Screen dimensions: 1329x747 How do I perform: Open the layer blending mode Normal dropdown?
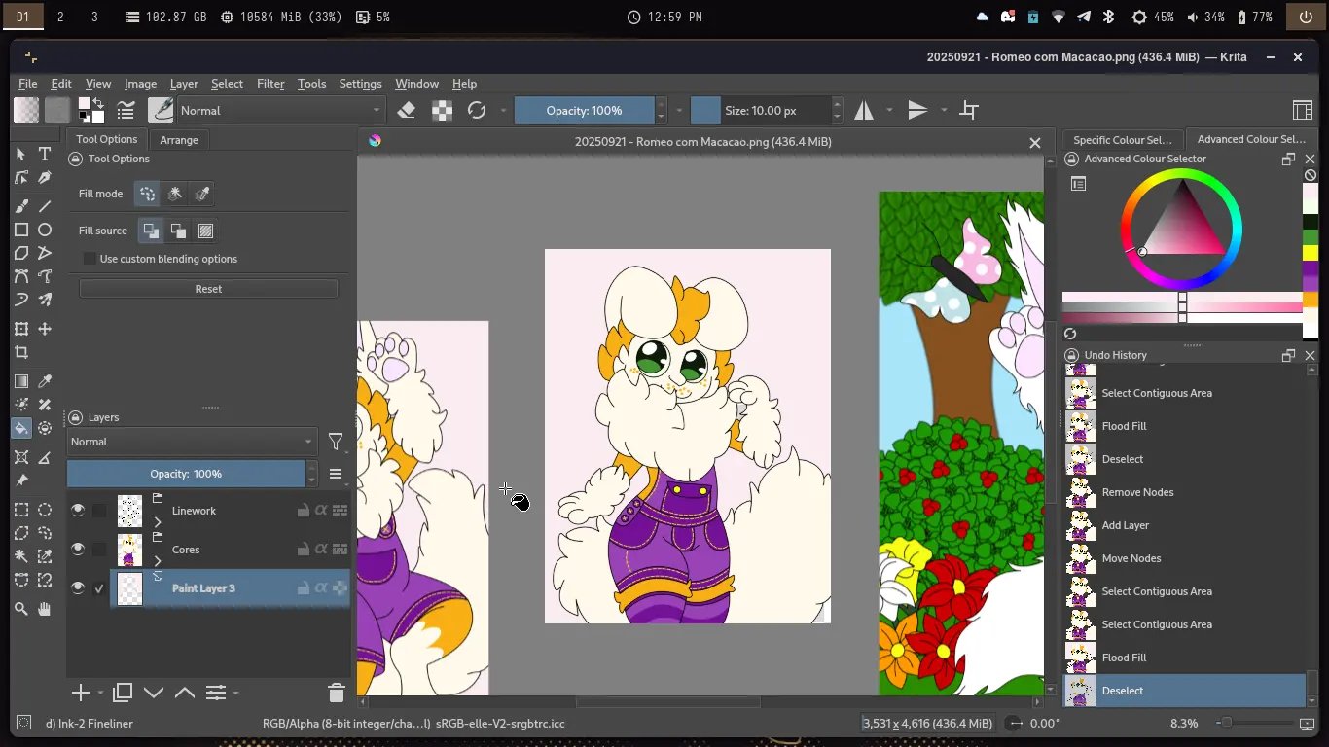191,442
